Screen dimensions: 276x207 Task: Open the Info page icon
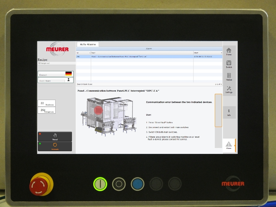pos(229,112)
